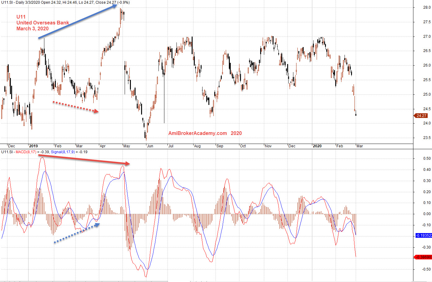This screenshot has width=432, height=282.
Task: Select the 0.10 MACD axis label
Action: [427, 203]
